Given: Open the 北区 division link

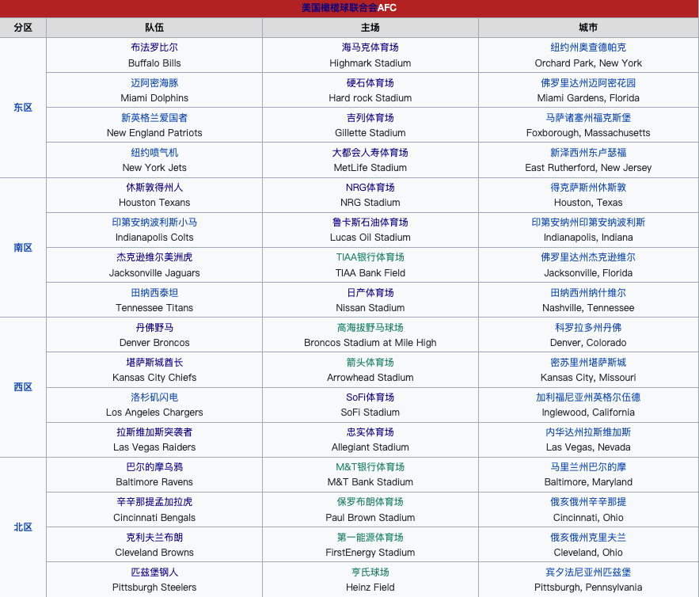Looking at the screenshot, I should click(23, 527).
